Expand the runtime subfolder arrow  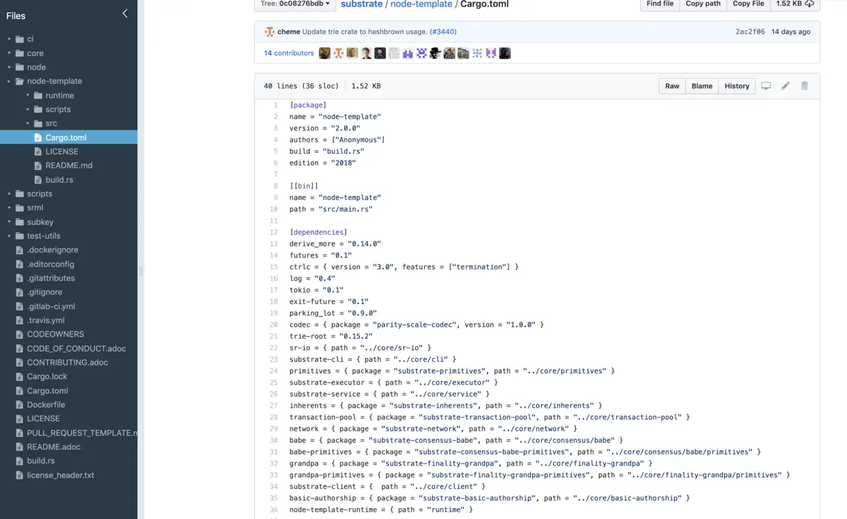[x=28, y=96]
